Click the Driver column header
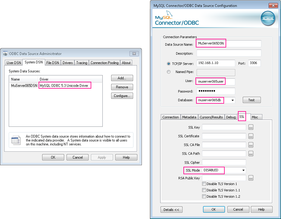 (70, 79)
